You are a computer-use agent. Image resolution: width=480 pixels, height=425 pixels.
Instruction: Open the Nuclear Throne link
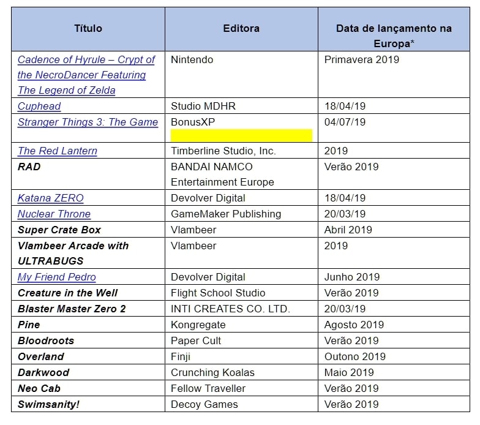click(x=54, y=214)
